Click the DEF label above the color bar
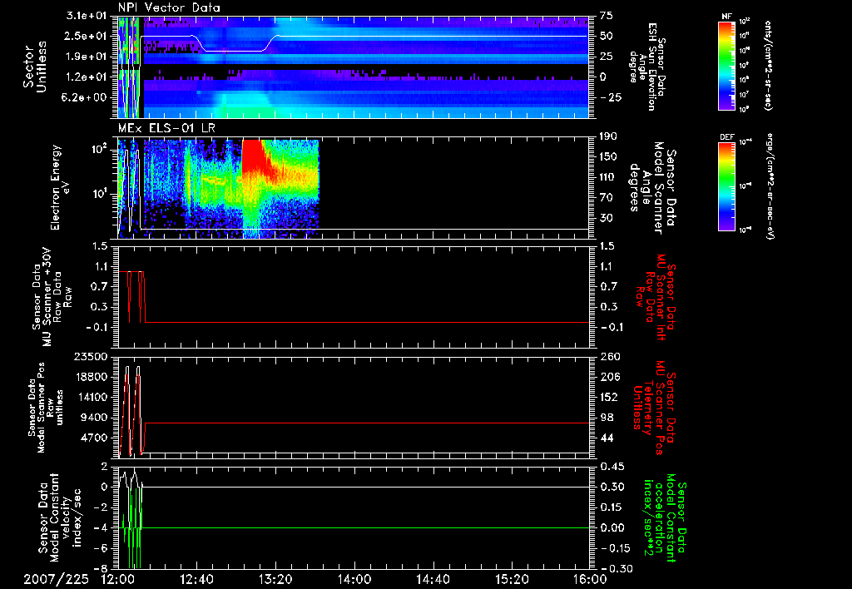Screen dimensions: 852x589 [x=726, y=137]
